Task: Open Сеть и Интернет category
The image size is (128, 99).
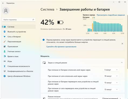Action: [x=19, y=37]
